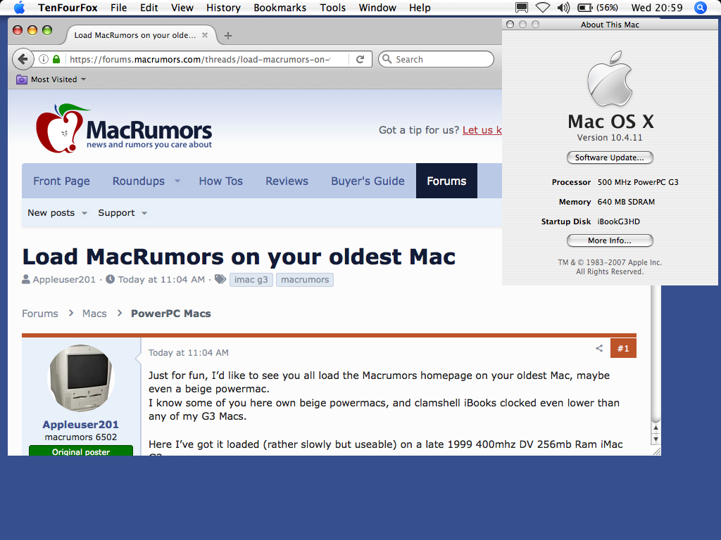Click the MacRumors wordmark logo text
This screenshot has width=721, height=540.
pos(149,130)
